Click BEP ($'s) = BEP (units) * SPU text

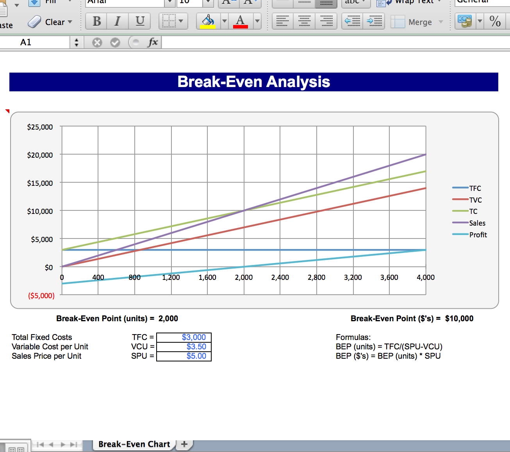pos(388,356)
